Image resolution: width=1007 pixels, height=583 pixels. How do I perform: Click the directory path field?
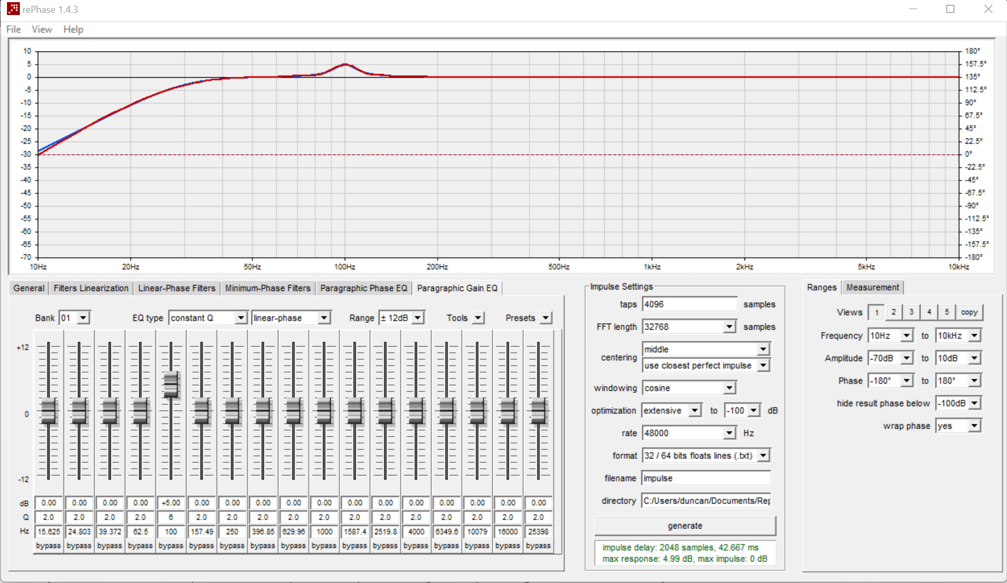click(x=706, y=500)
